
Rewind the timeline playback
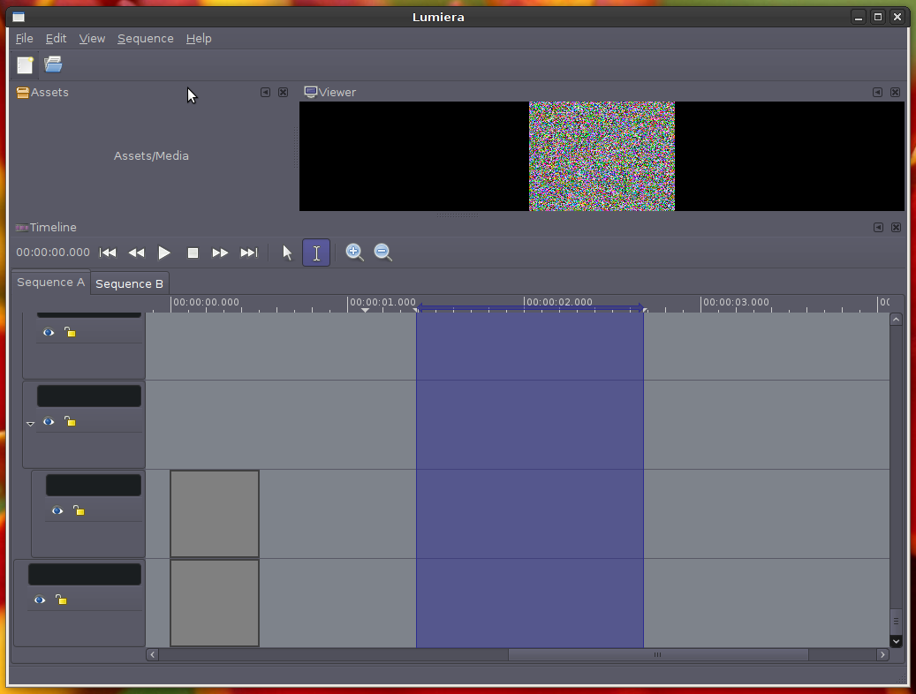click(x=136, y=253)
